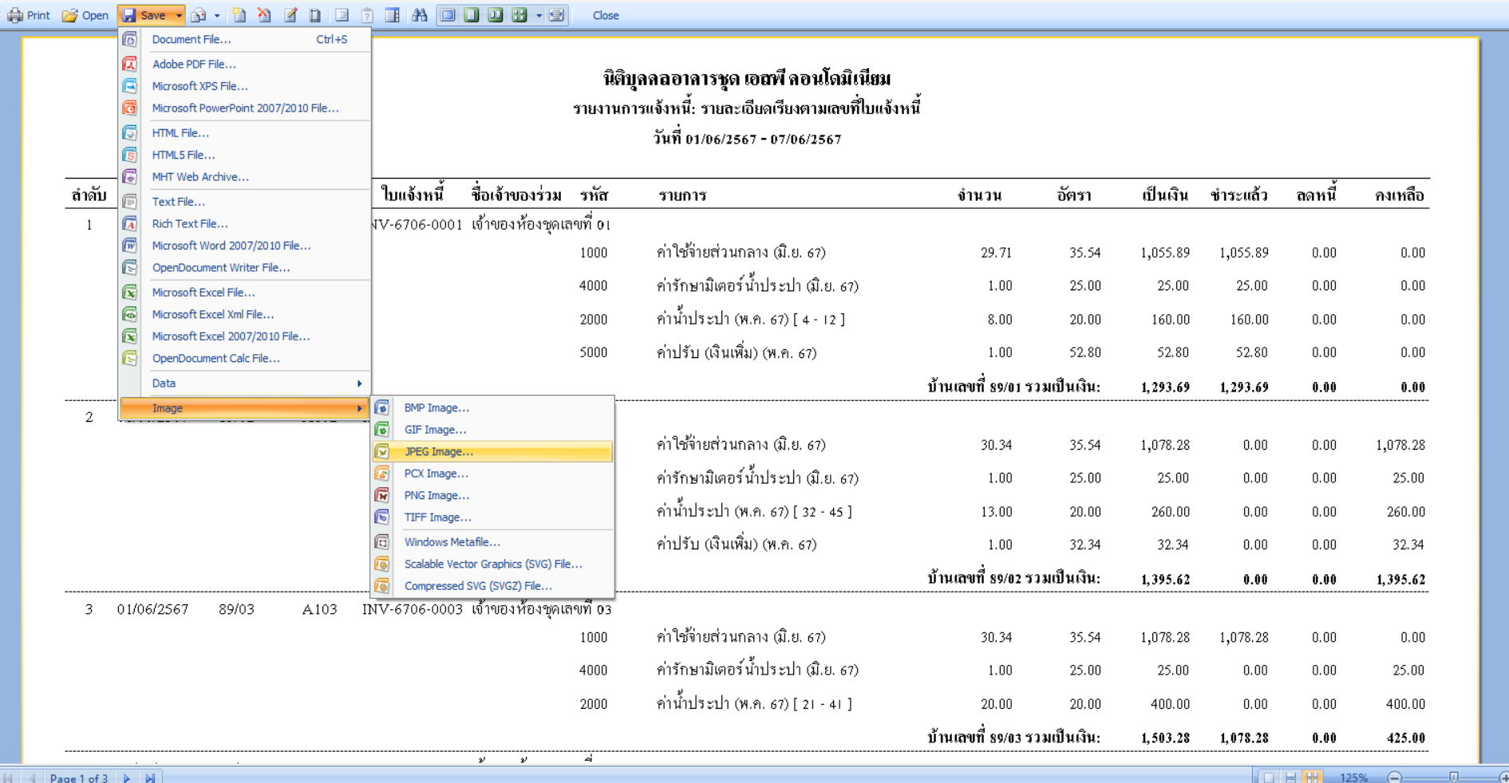Click the PNG Image icon
Viewport: 1509px width, 783px height.
pyautogui.click(x=382, y=495)
